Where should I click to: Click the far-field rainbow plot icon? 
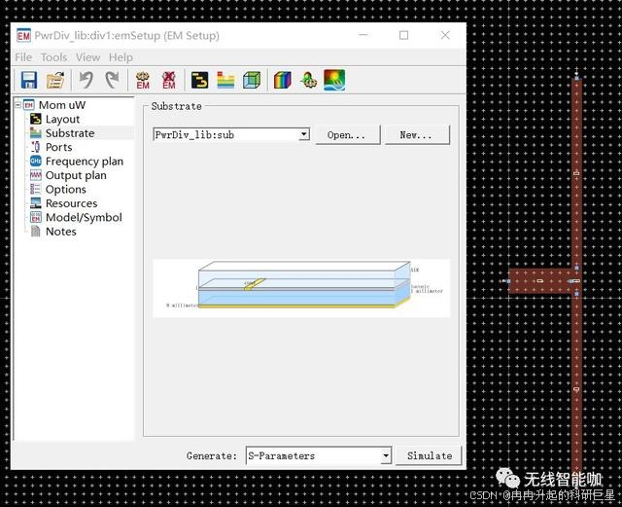(334, 80)
